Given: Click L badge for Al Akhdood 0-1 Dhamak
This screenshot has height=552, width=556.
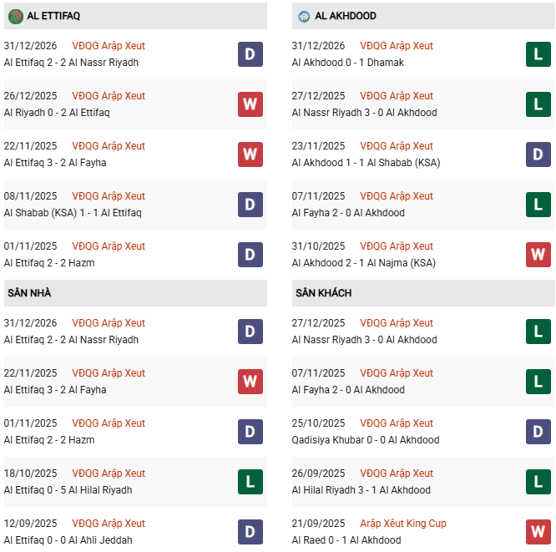Looking at the screenshot, I should (538, 54).
